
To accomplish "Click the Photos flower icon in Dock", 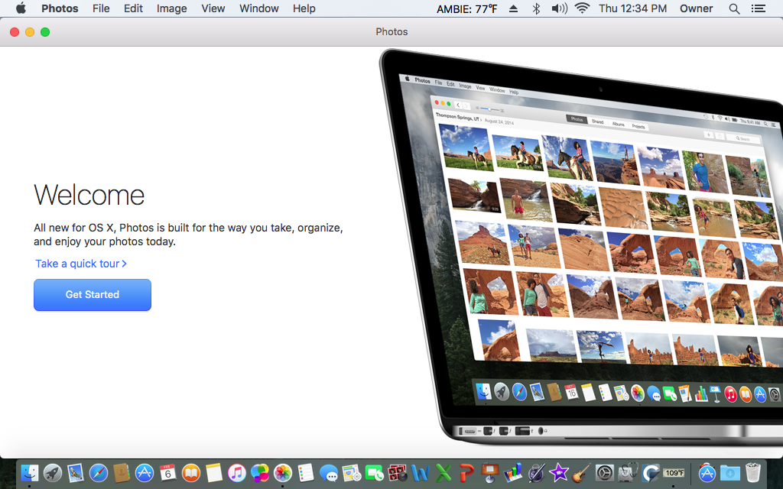I will [283, 472].
